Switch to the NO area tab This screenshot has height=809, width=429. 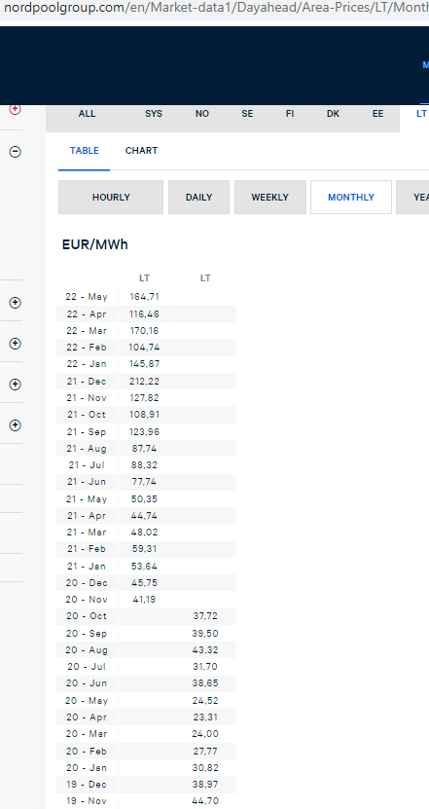tap(202, 114)
